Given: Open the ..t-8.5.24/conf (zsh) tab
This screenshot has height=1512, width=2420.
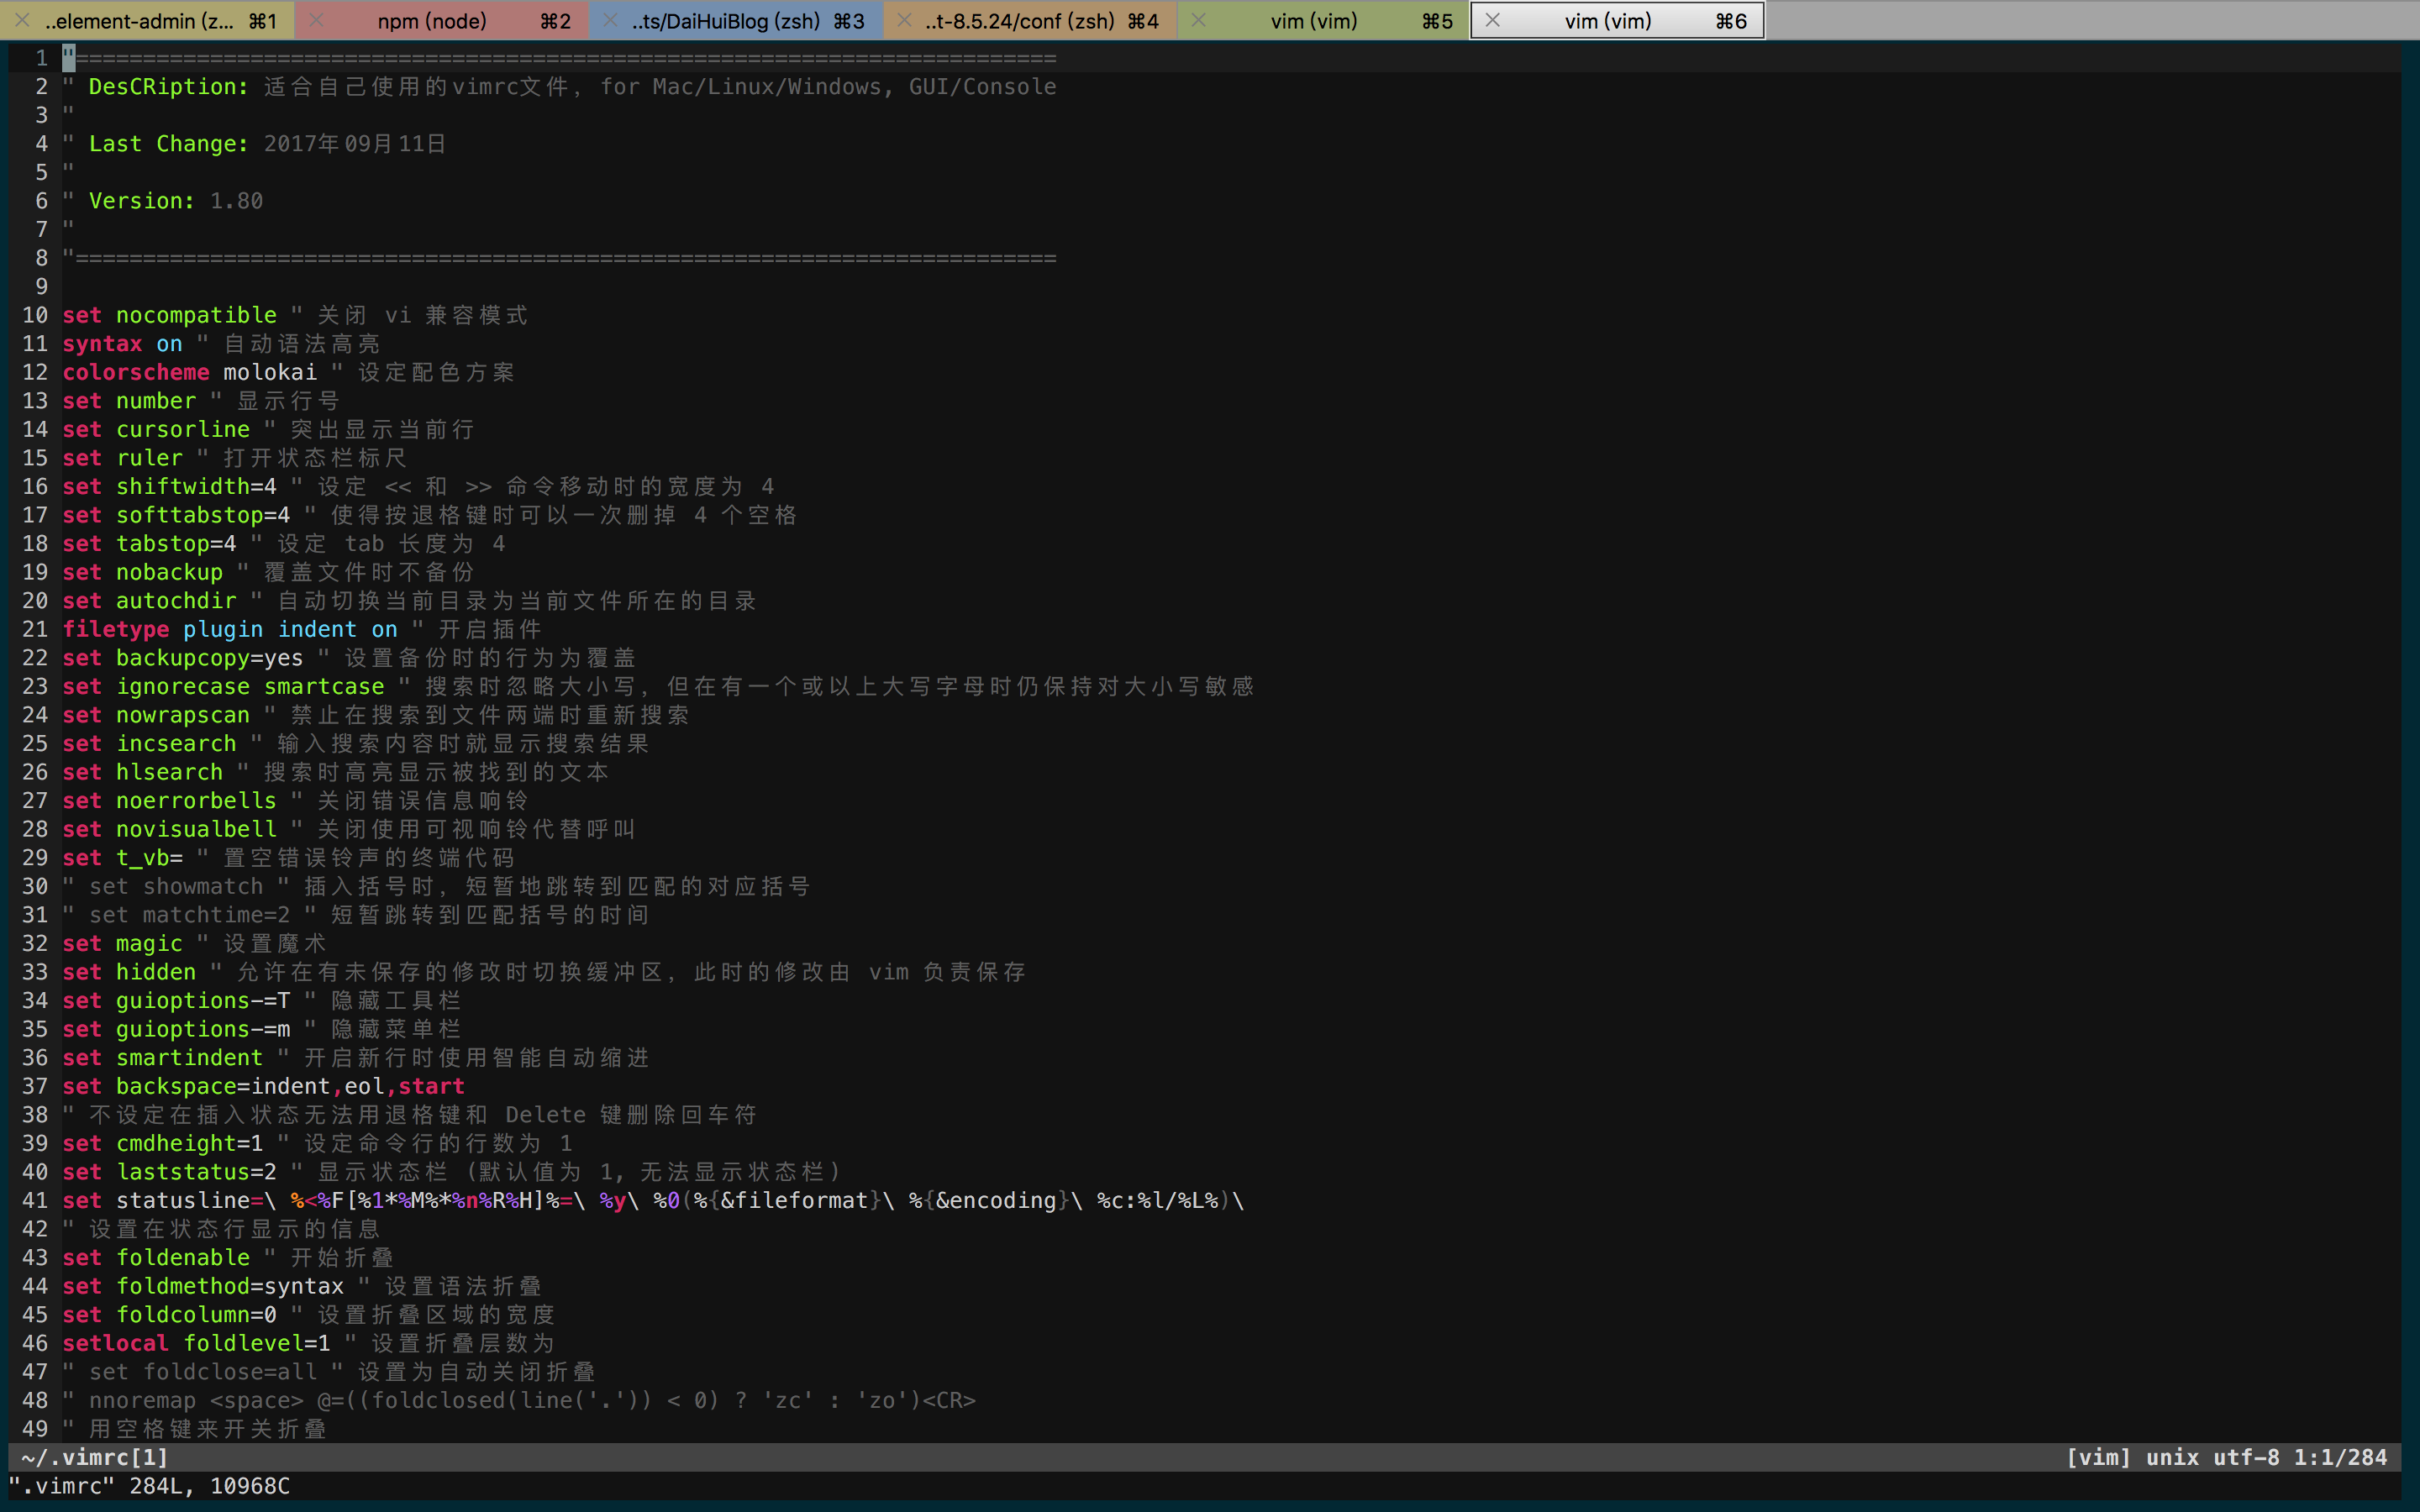Looking at the screenshot, I should 1020,20.
